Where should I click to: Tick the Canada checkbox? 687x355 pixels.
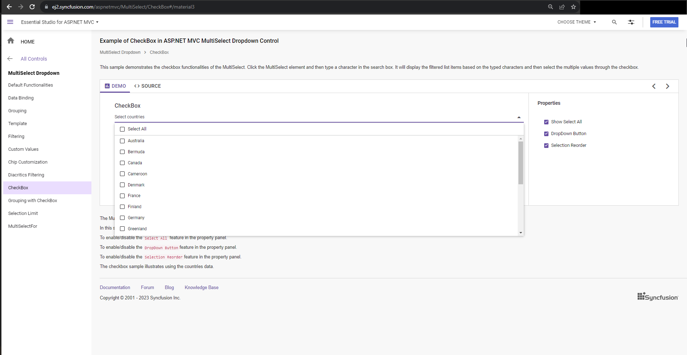122,163
